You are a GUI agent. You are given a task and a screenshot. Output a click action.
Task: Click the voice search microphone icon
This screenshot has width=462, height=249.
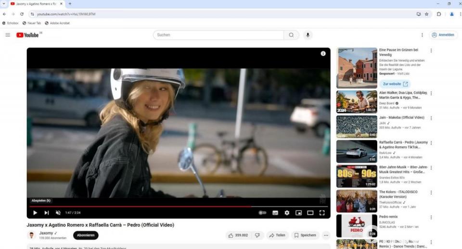click(308, 35)
